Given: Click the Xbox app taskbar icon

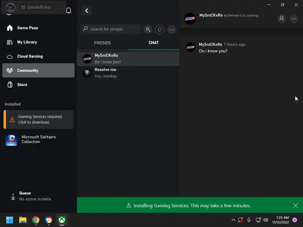Looking at the screenshot, I should [62, 220].
